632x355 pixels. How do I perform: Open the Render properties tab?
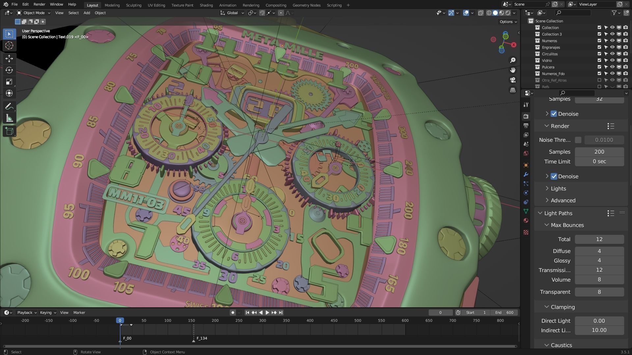click(x=526, y=116)
